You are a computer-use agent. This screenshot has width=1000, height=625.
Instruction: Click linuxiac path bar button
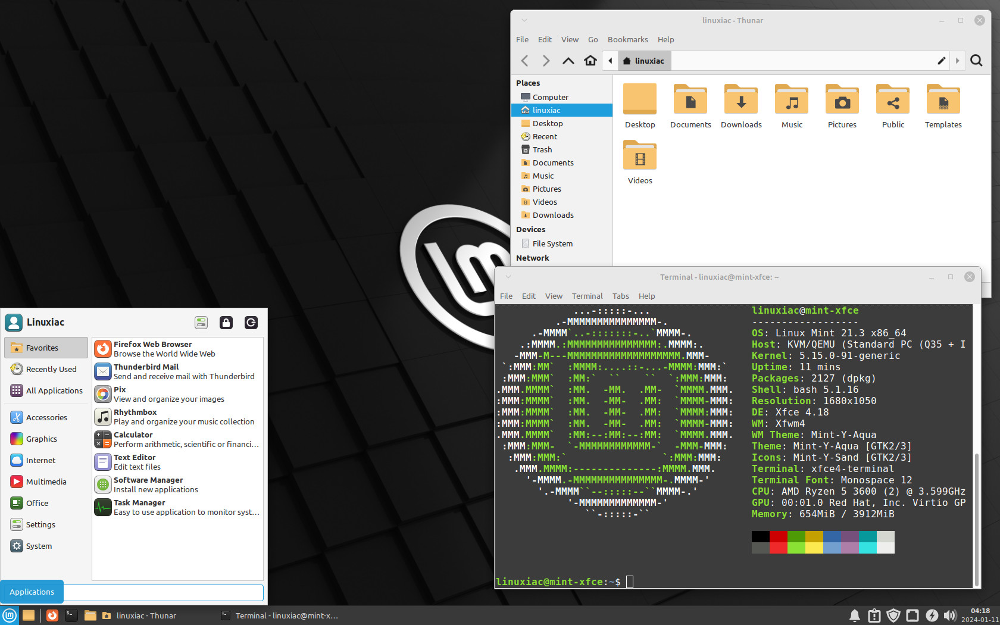coord(644,61)
